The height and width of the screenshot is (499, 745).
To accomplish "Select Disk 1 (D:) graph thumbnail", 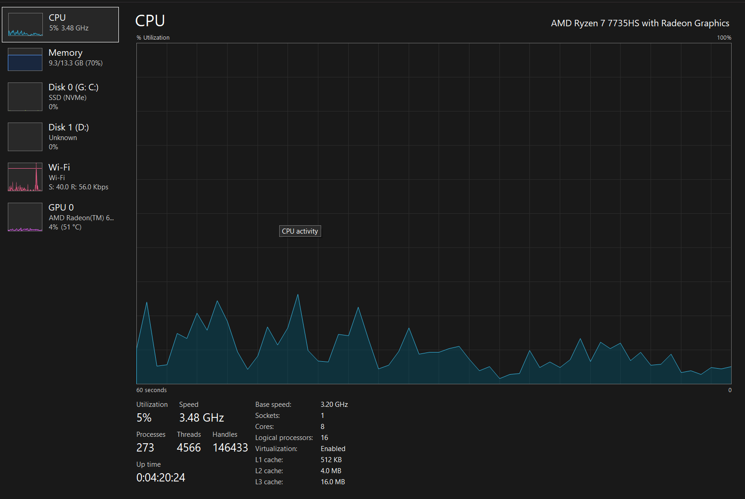I will [x=25, y=137].
